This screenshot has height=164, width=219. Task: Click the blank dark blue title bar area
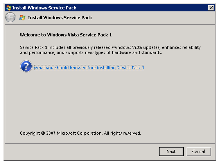(142, 8)
